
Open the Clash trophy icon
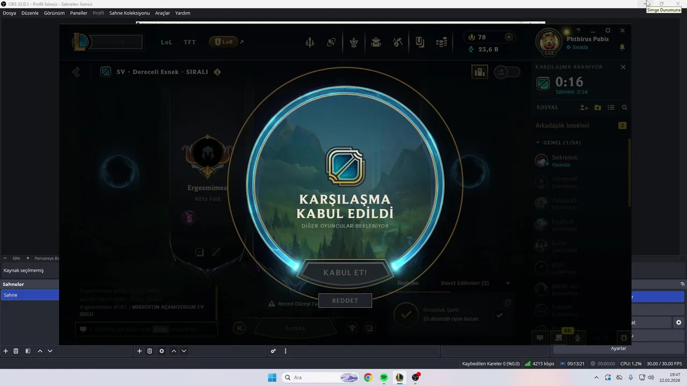tap(354, 42)
